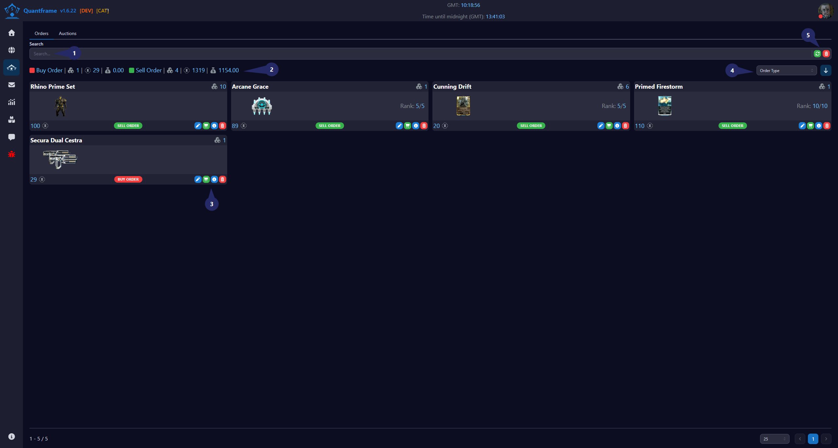The image size is (838, 448).
Task: Click the Rank: 10/10 label
Action: 812,106
